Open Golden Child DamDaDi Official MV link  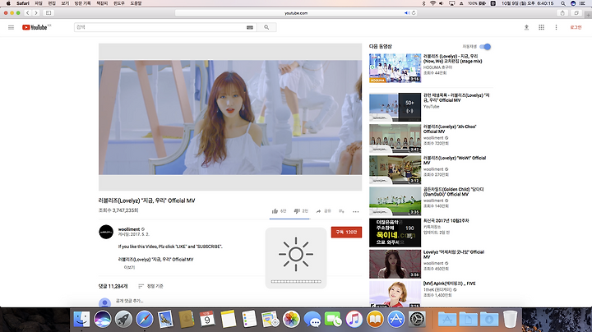point(453,191)
